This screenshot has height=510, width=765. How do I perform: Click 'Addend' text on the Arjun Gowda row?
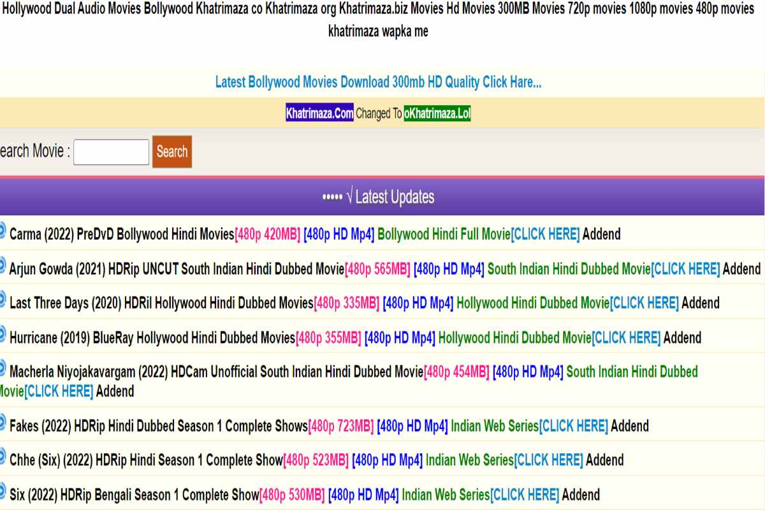click(742, 269)
